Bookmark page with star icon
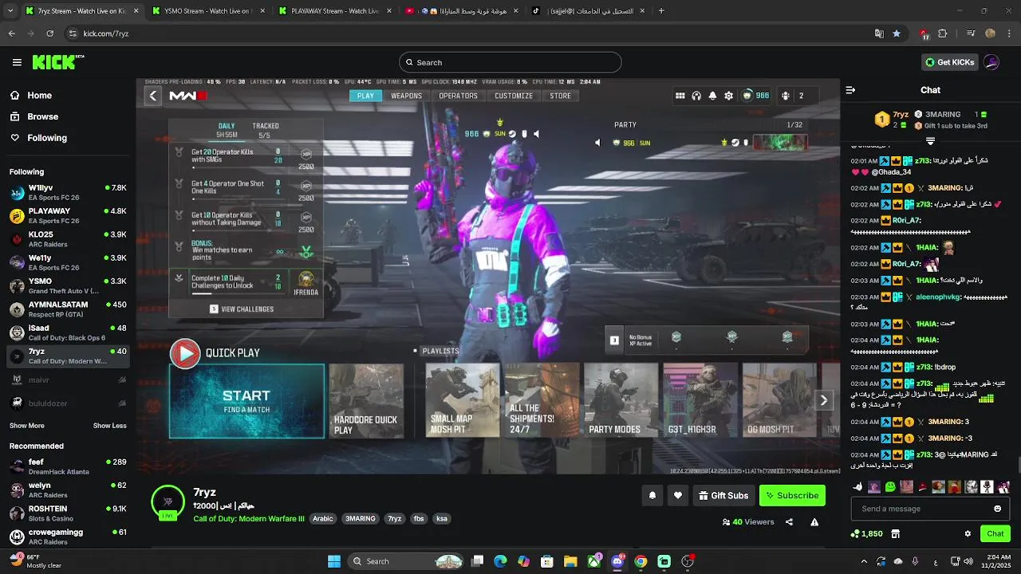The image size is (1021, 574). click(x=897, y=33)
